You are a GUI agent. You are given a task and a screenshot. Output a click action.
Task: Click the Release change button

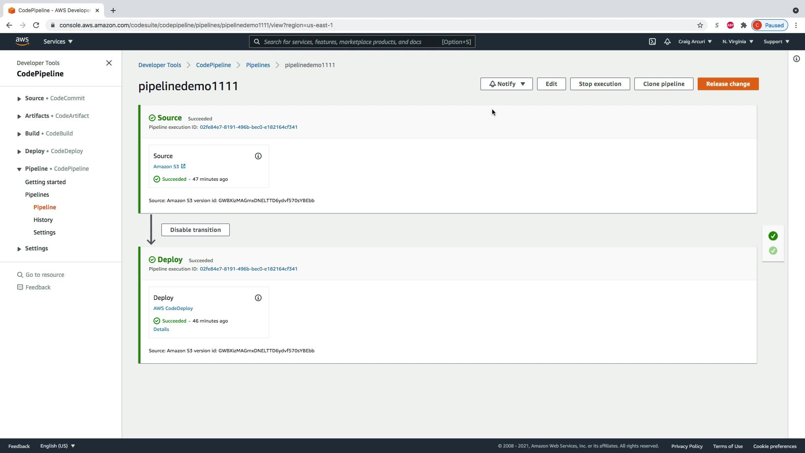pyautogui.click(x=727, y=84)
